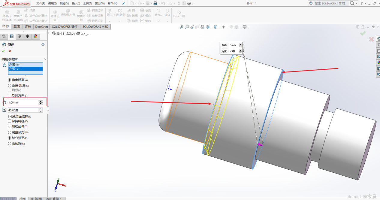Confirm chamfer with the green checkmark in the property panel
The height and width of the screenshot is (200, 380).
pos(3,51)
